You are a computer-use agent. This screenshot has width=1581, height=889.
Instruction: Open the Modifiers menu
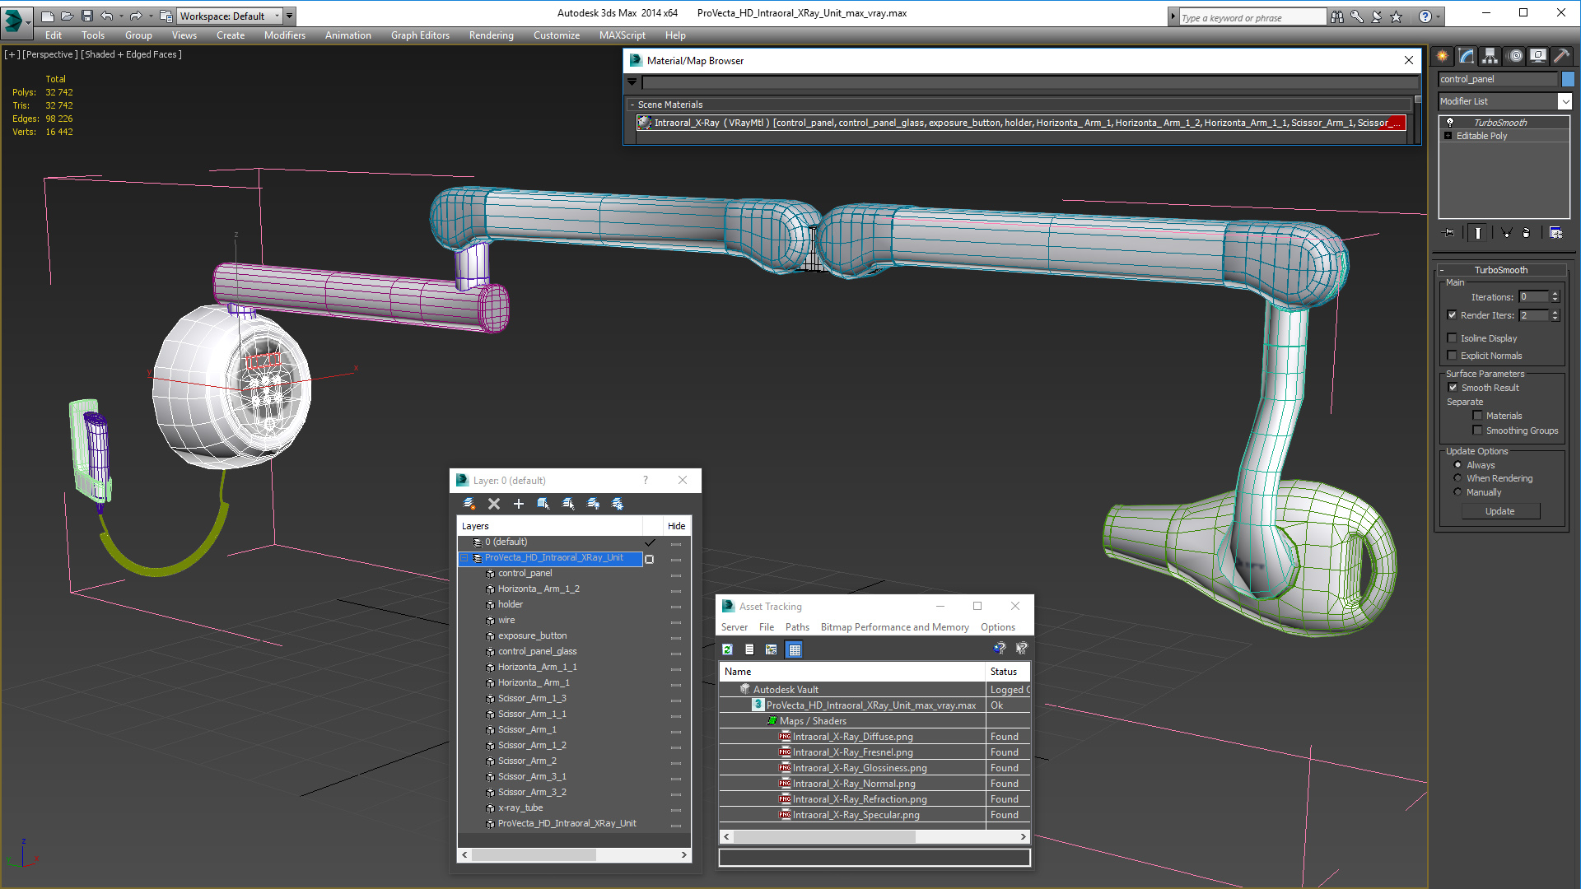pos(284,35)
